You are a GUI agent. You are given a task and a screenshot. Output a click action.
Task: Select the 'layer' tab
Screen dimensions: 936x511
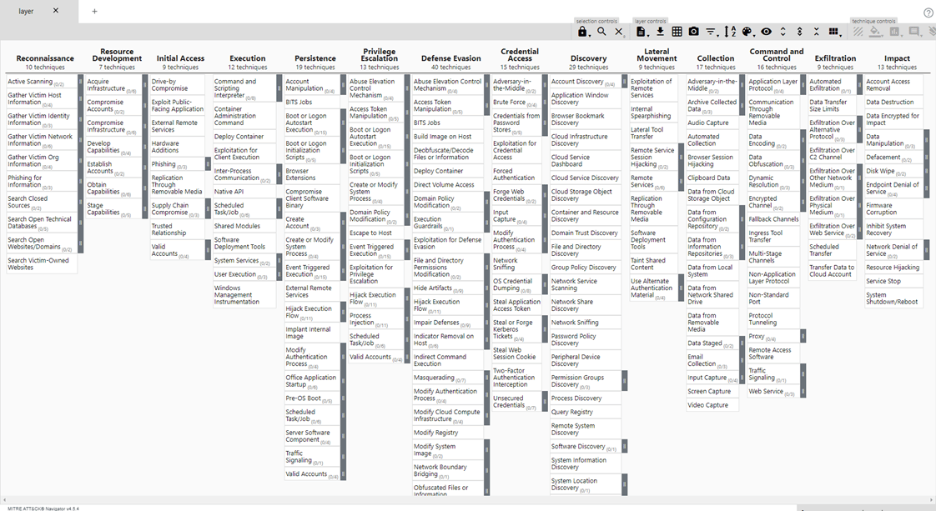tap(27, 11)
